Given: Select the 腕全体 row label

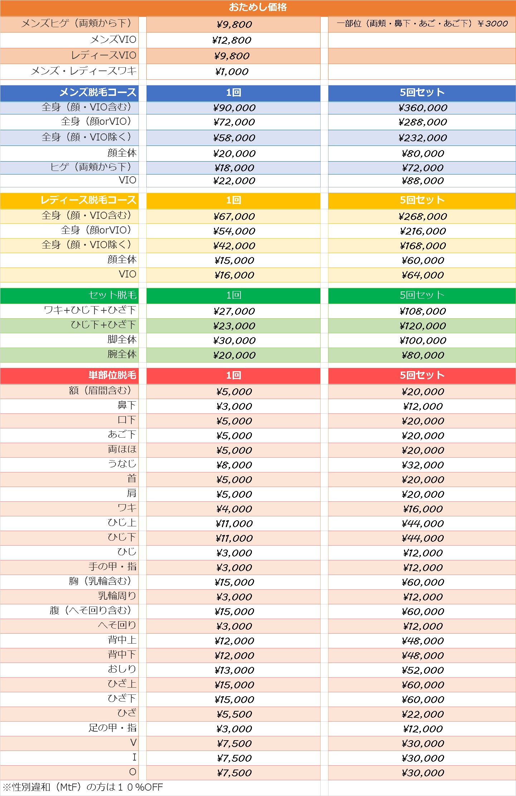Looking at the screenshot, I should (122, 354).
